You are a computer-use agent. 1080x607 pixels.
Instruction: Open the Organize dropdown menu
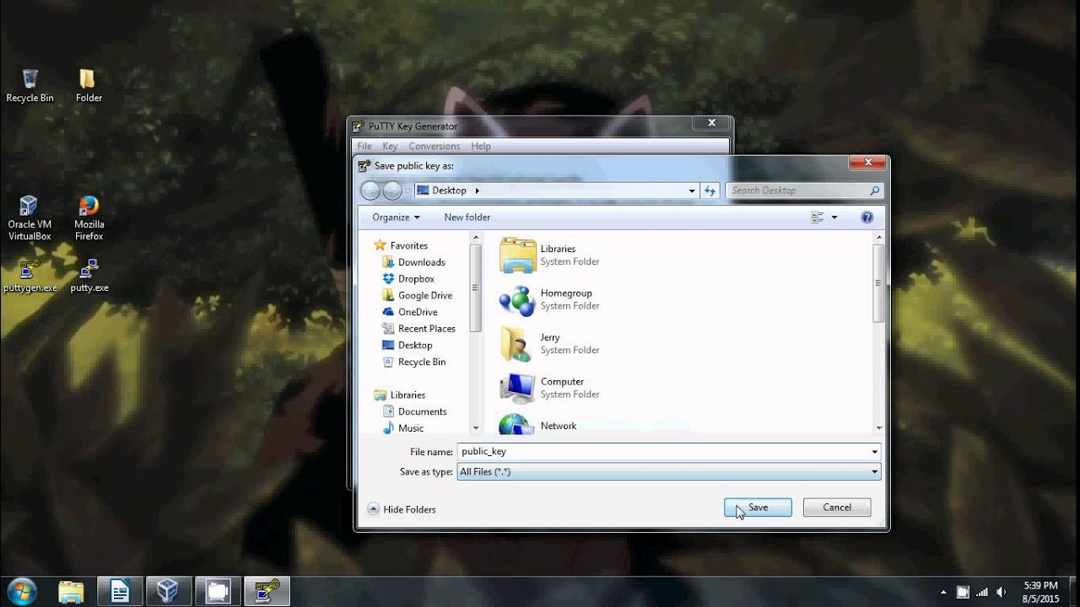click(x=396, y=218)
